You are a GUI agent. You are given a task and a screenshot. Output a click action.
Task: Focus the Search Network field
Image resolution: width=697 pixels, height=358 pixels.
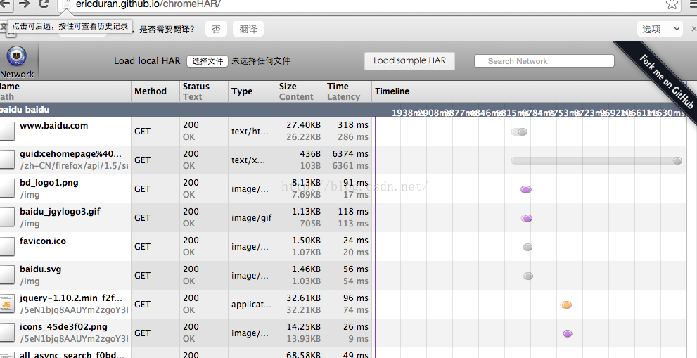coord(544,61)
